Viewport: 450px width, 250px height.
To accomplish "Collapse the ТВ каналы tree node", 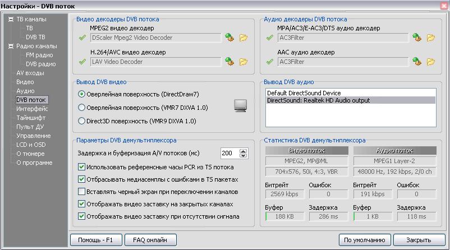I will coord(10,19).
